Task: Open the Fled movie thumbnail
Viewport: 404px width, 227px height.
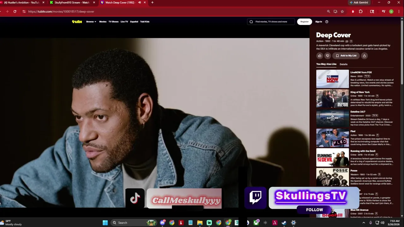Action: pyautogui.click(x=332, y=138)
